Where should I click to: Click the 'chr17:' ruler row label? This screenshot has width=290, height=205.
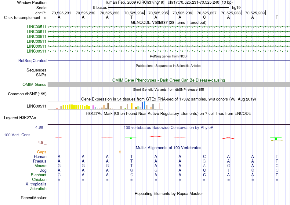click(x=41, y=13)
